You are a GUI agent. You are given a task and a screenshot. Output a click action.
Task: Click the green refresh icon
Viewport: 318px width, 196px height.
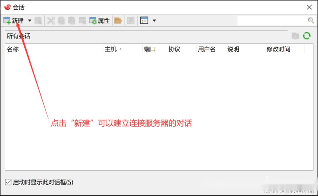tap(307, 36)
